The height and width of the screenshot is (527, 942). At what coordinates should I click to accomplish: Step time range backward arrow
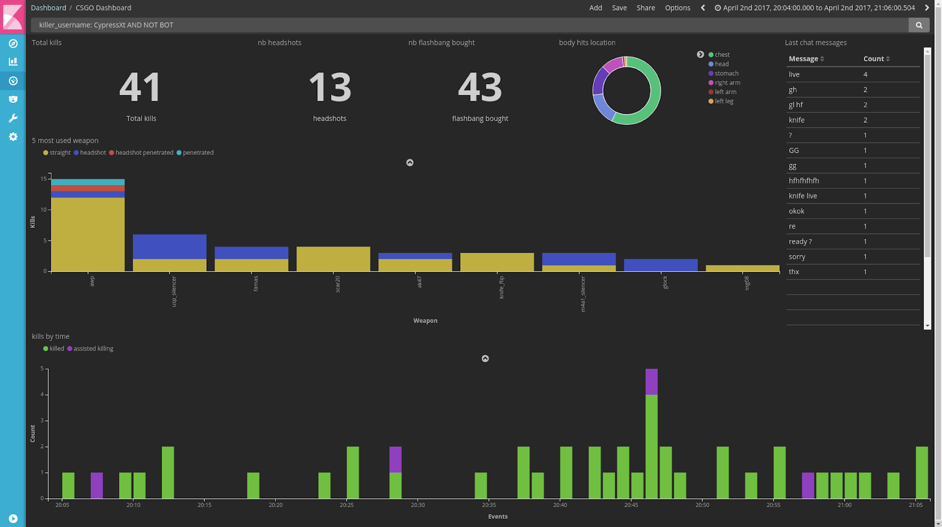(703, 8)
